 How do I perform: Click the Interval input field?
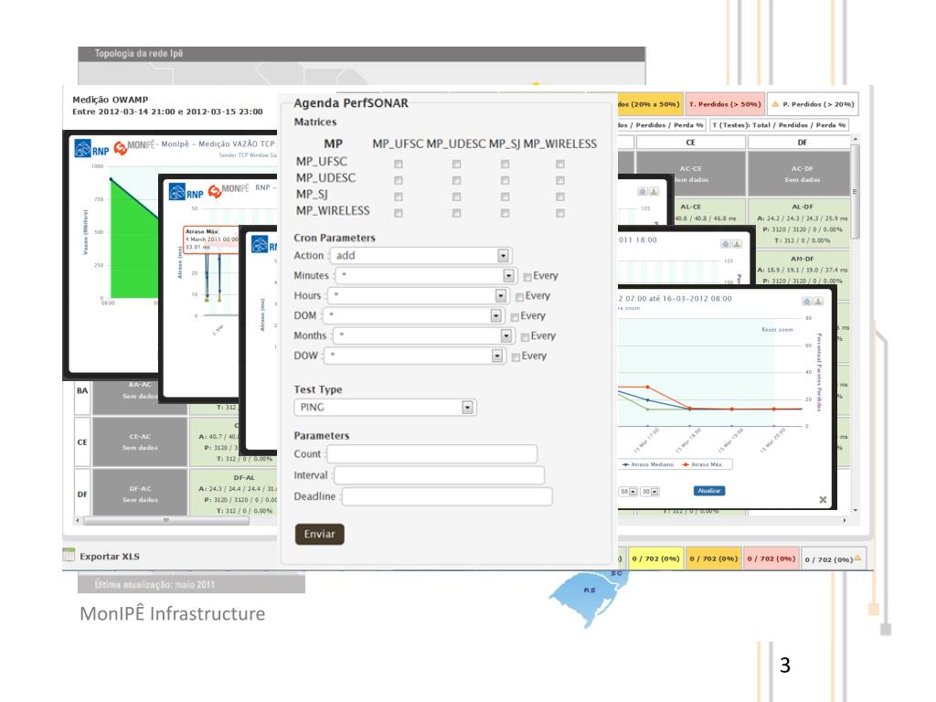[440, 475]
